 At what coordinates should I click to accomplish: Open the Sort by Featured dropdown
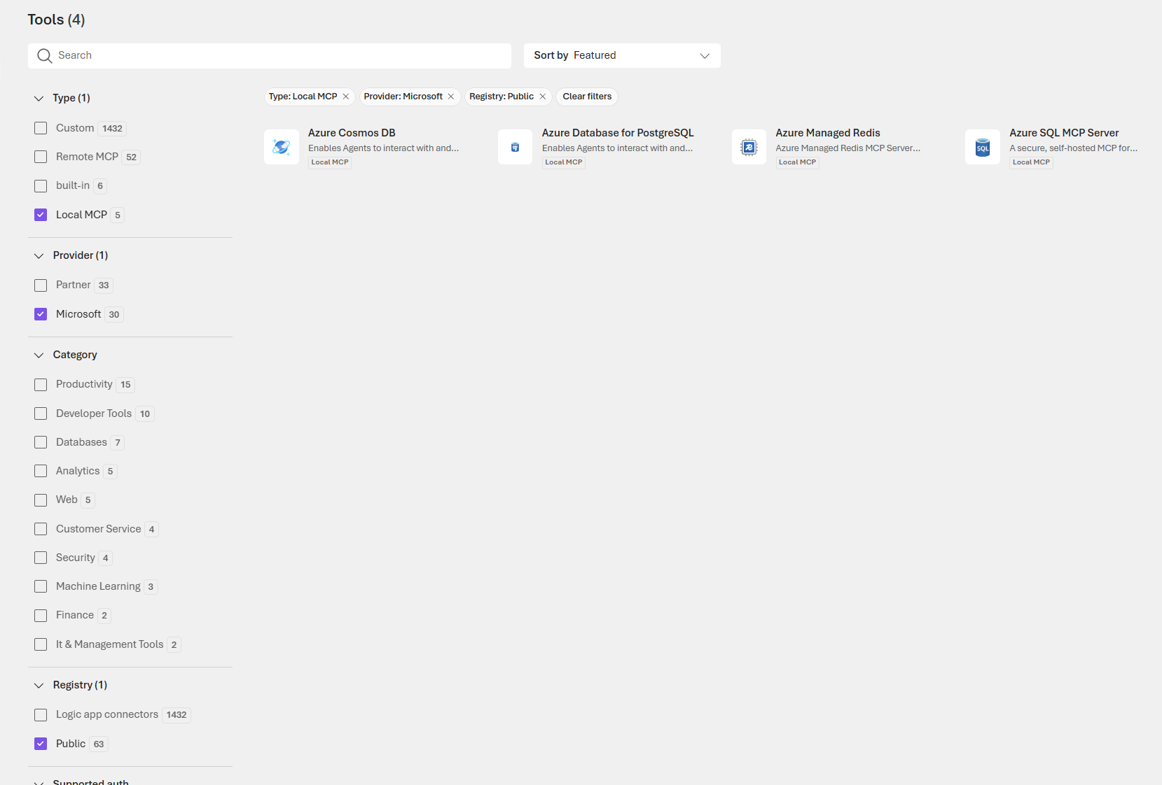point(621,56)
